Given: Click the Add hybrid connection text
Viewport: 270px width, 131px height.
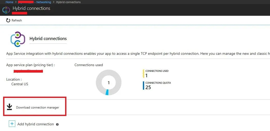Looking at the screenshot, I should tap(36, 124).
